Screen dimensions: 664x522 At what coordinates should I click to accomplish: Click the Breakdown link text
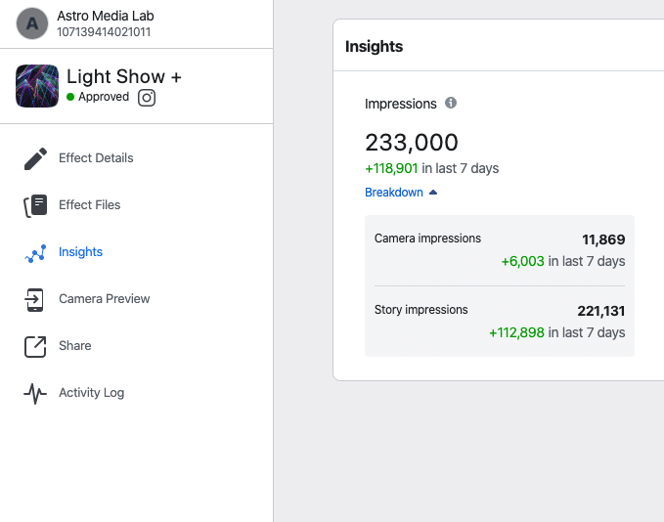pos(394,193)
